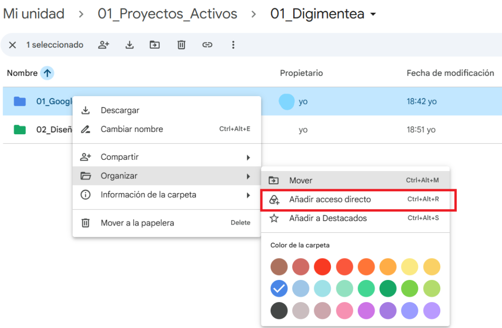Image resolution: width=502 pixels, height=328 pixels.
Task: Pick the dark green folder color swatch
Action: pos(388,289)
